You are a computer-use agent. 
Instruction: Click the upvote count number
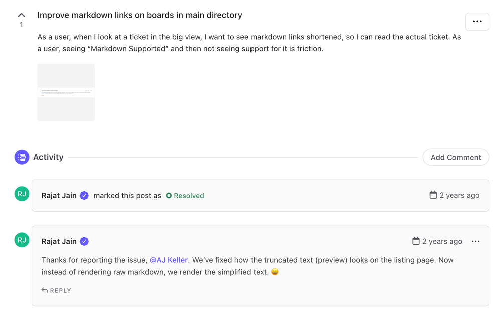pos(21,24)
